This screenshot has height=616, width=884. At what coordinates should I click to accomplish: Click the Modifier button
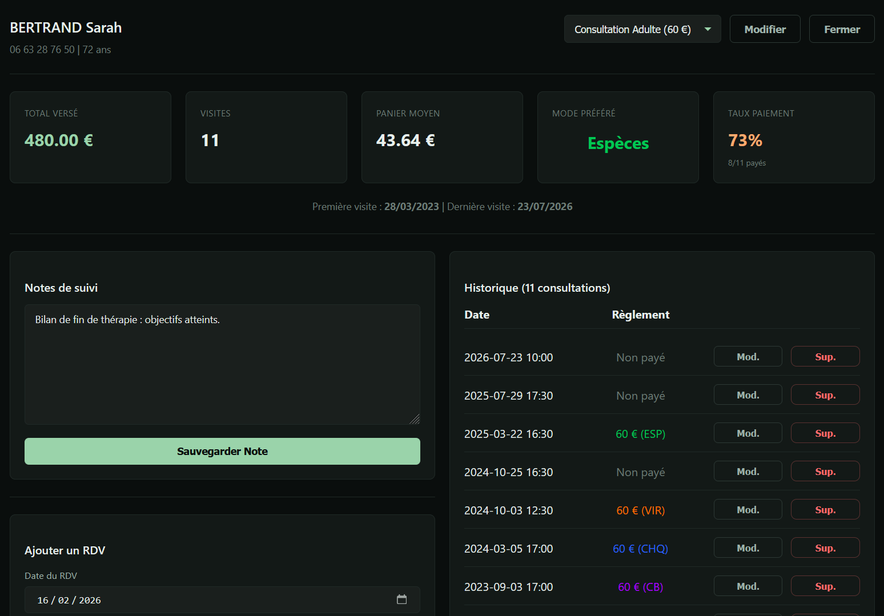765,29
